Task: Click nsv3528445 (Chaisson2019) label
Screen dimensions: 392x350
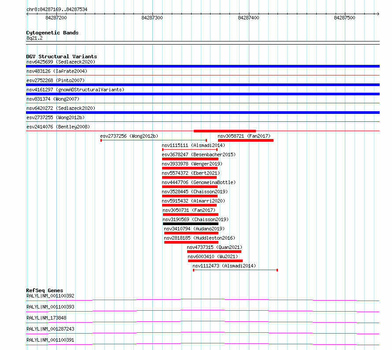Action: (195, 192)
